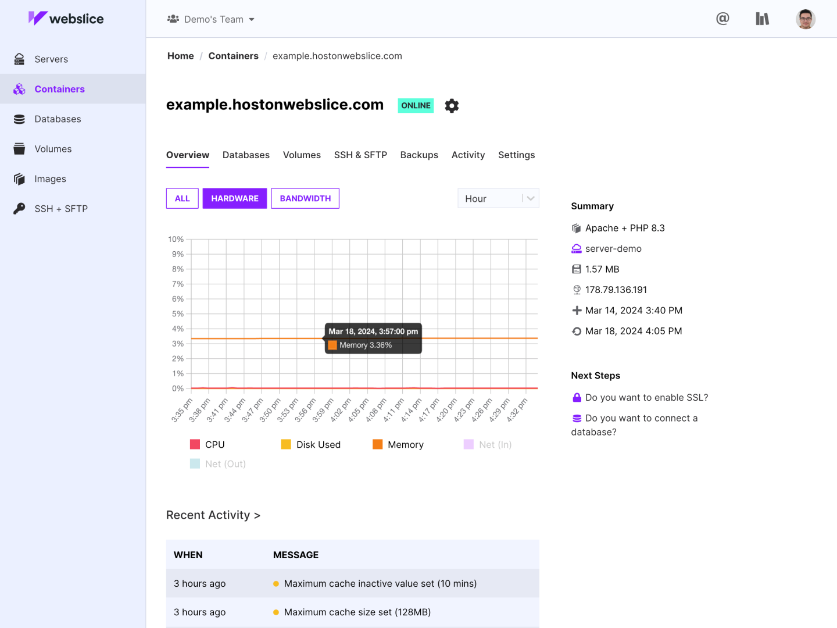This screenshot has width=837, height=628.
Task: Click the BANDWIDTH filter button
Action: 305,198
